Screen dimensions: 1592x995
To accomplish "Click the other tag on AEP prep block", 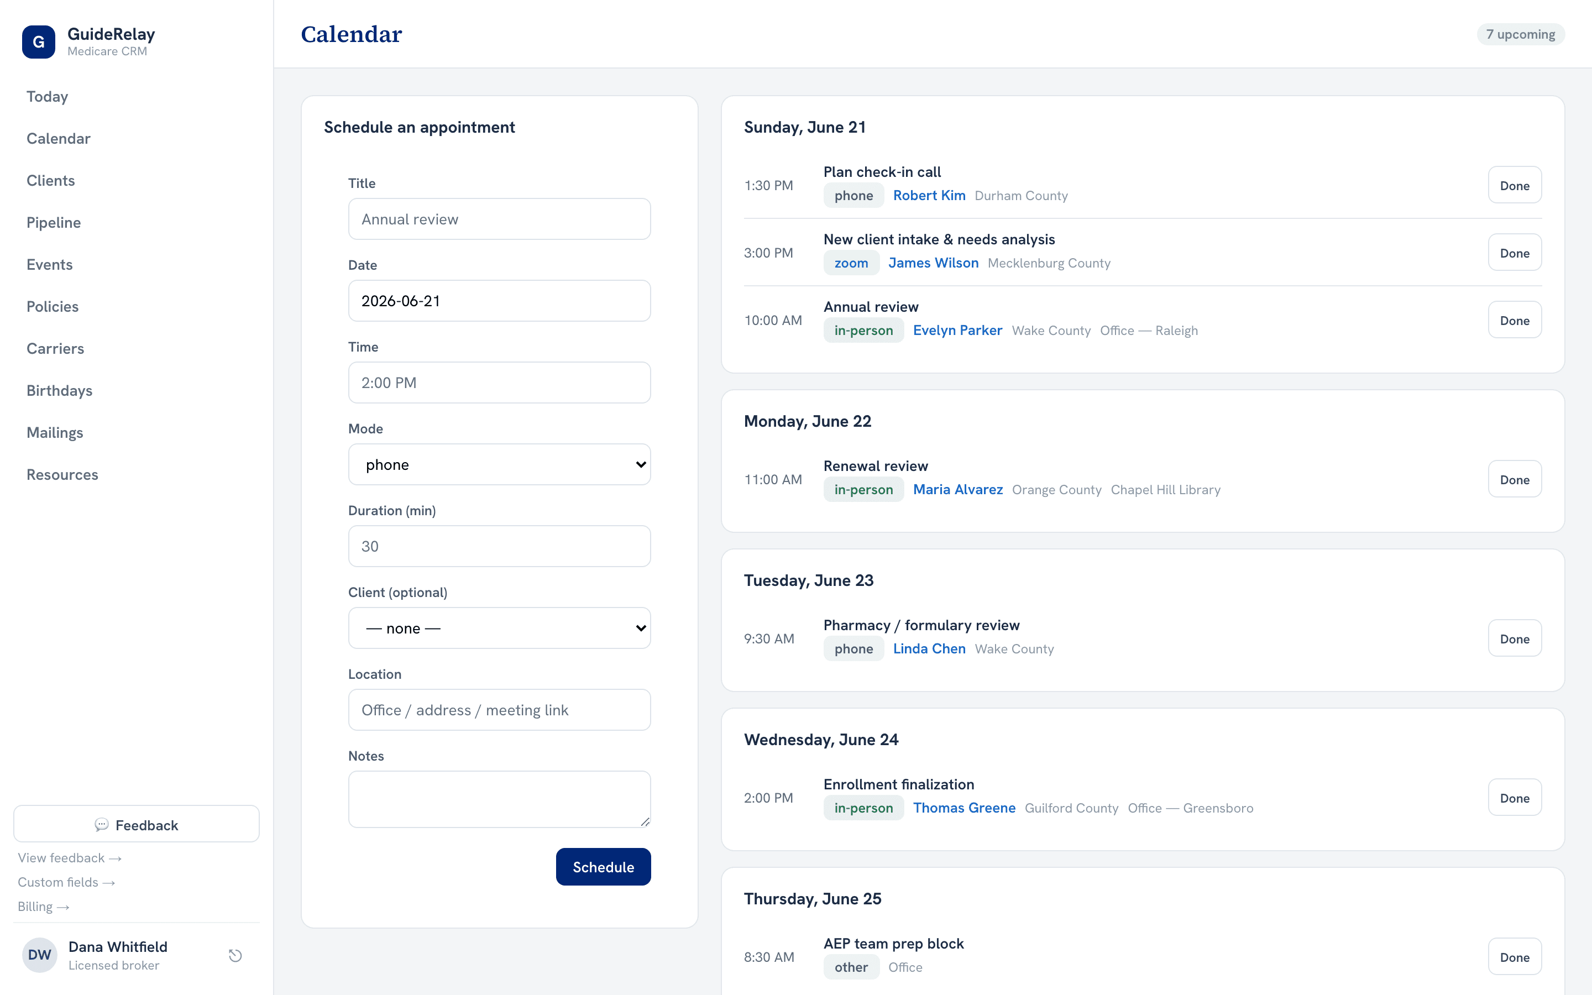I will [851, 967].
